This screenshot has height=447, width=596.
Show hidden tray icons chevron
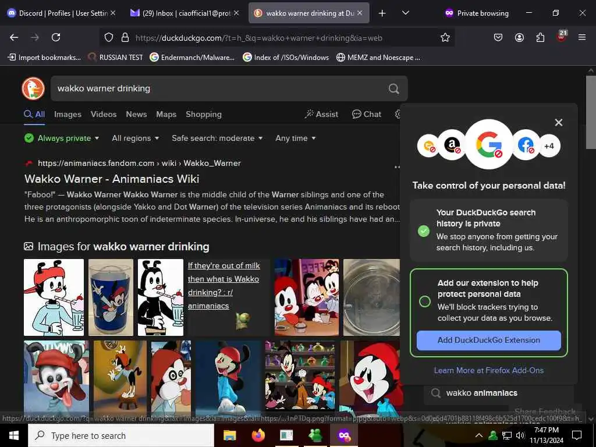click(479, 435)
